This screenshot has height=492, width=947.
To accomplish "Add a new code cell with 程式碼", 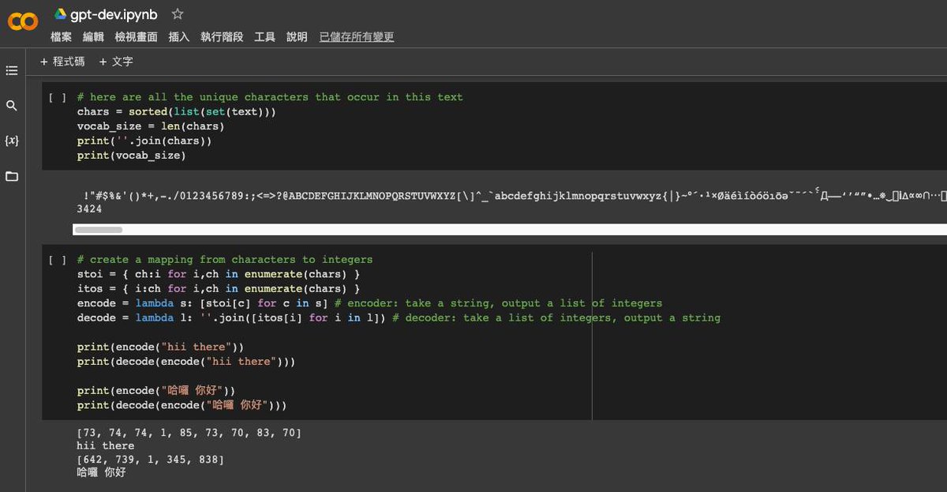I will point(62,60).
